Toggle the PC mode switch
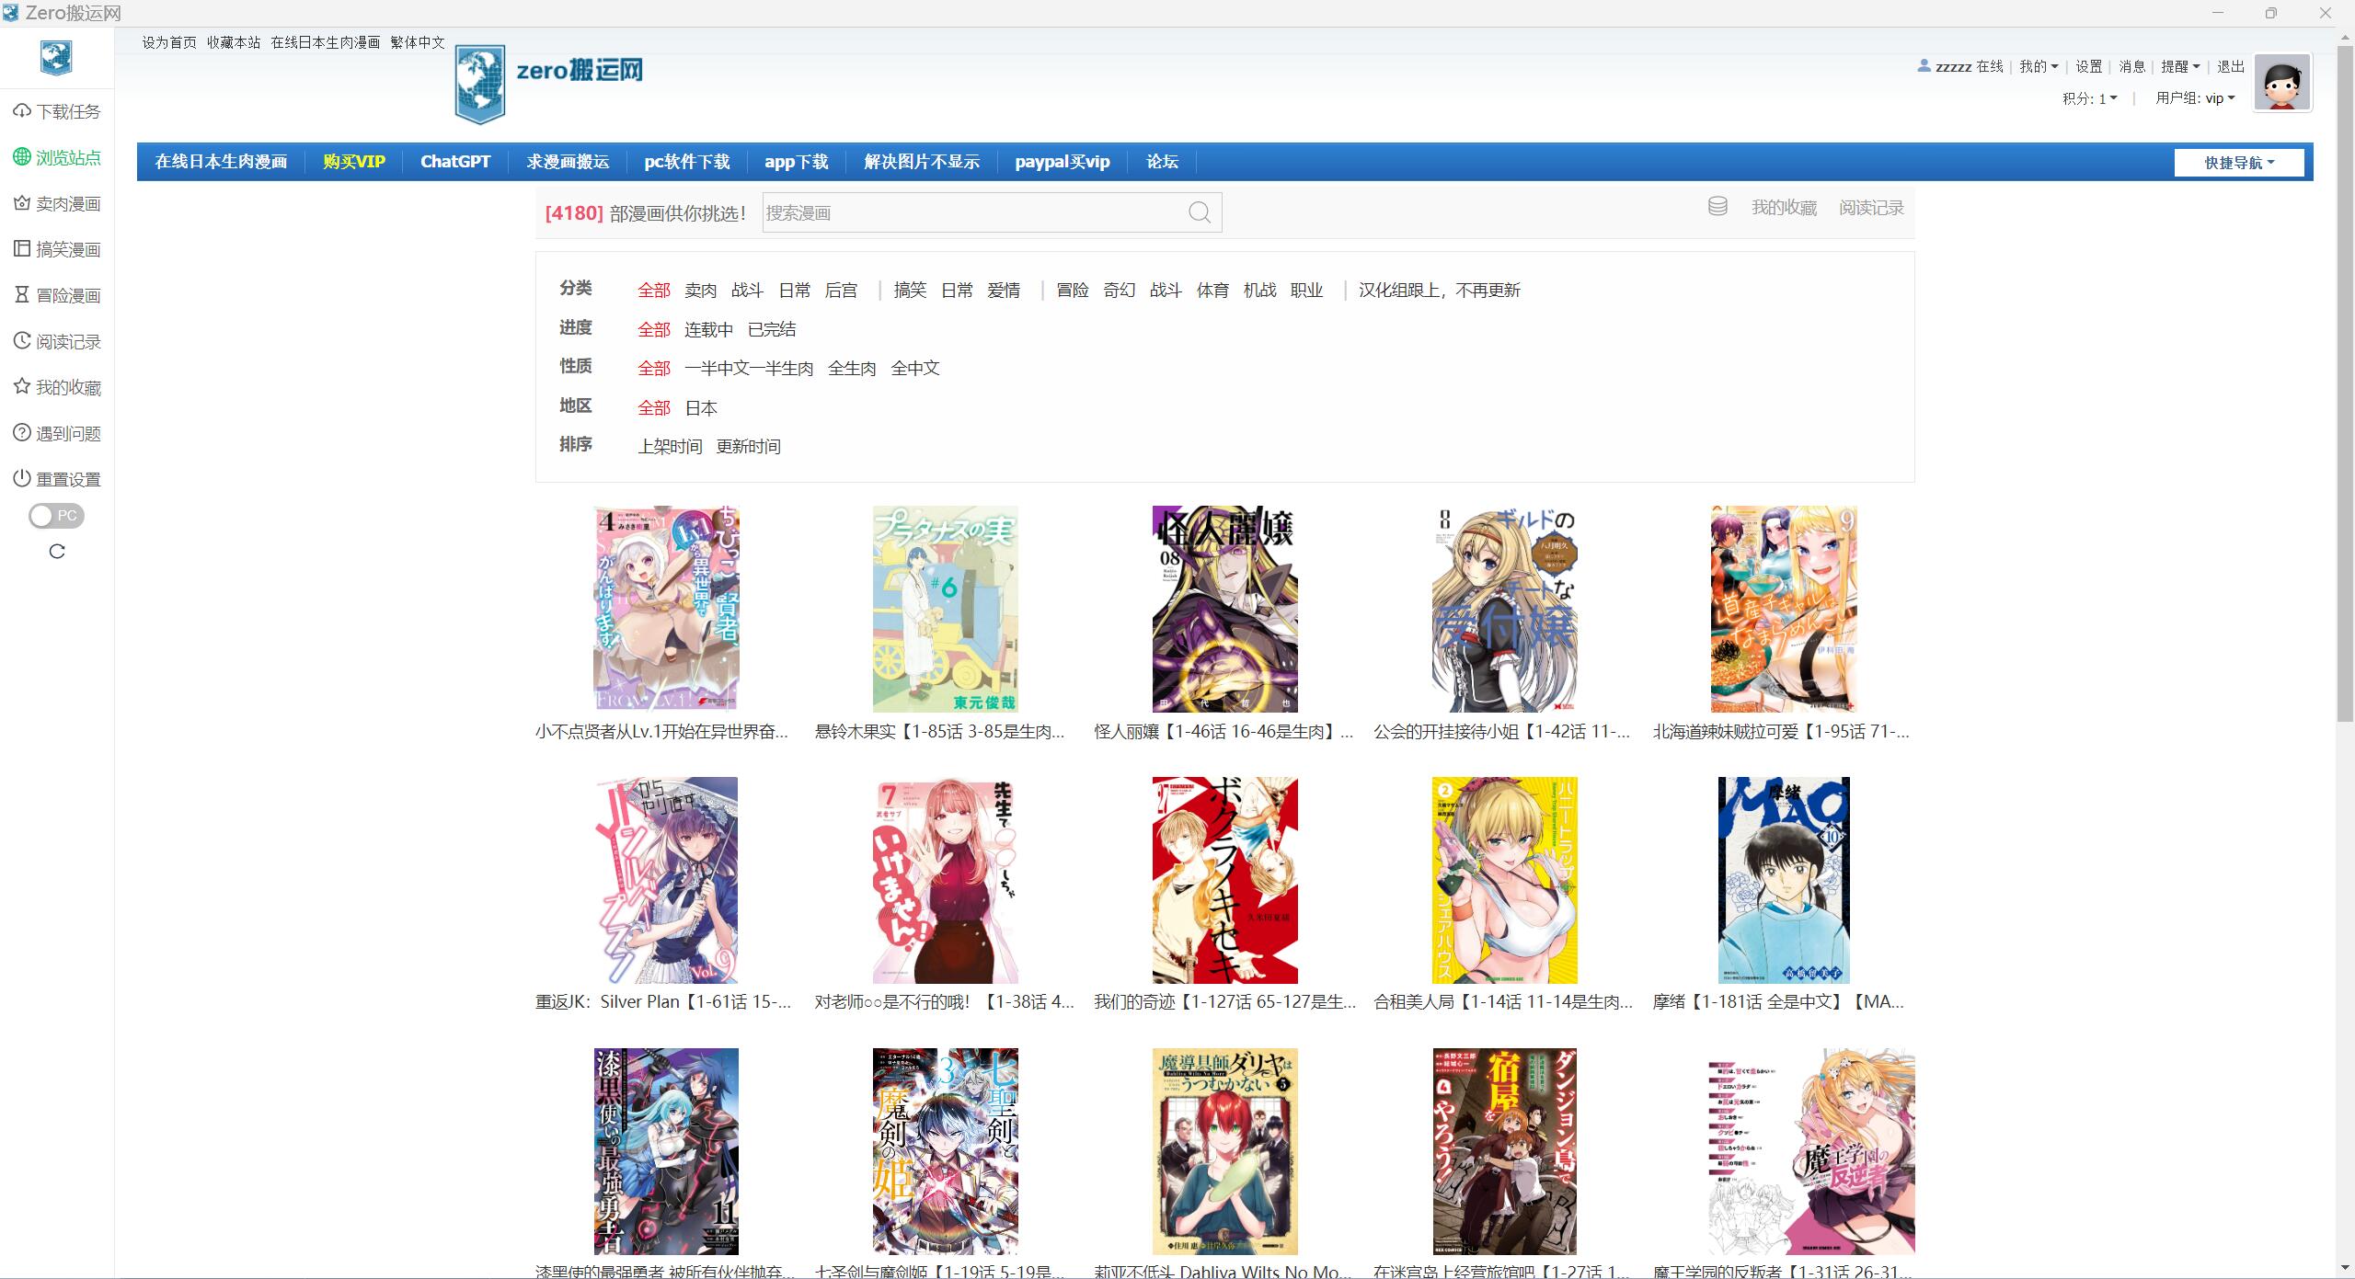Screen dimensions: 2355x1279 coord(56,516)
